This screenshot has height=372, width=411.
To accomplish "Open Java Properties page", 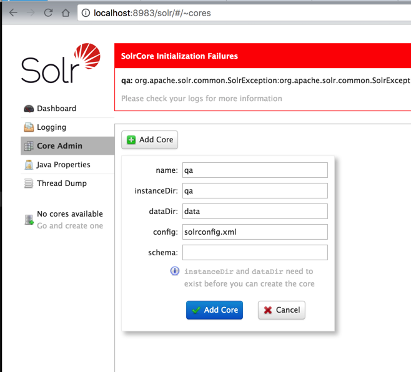I will [x=64, y=165].
